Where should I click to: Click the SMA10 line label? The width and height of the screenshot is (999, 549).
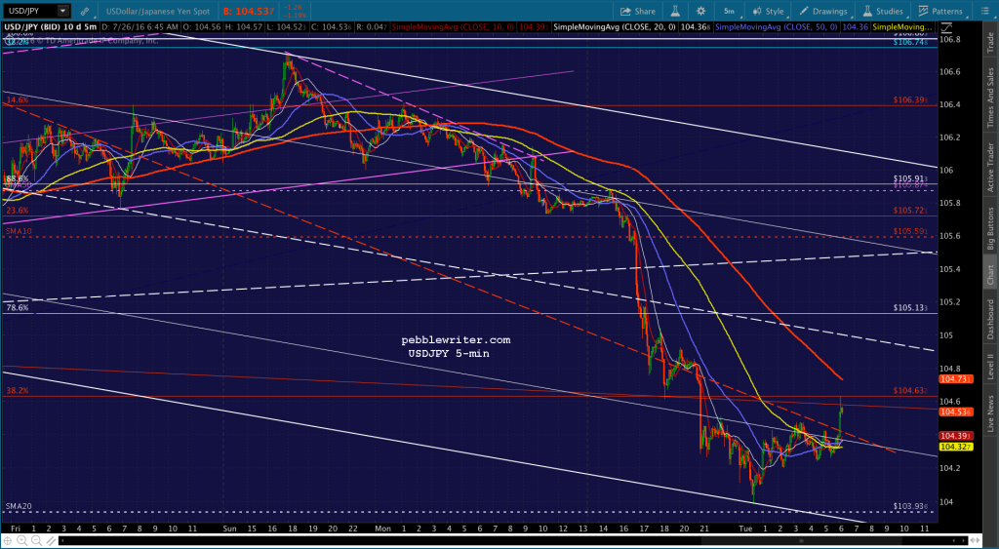18,232
